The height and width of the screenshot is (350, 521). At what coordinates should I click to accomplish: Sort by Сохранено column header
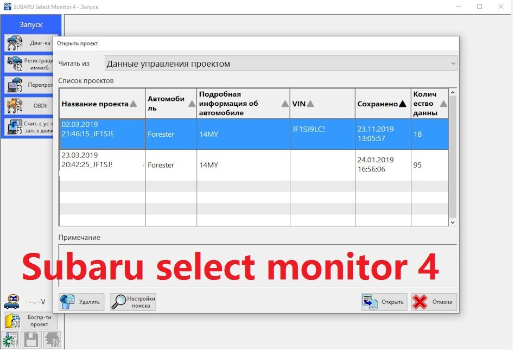tap(383, 104)
